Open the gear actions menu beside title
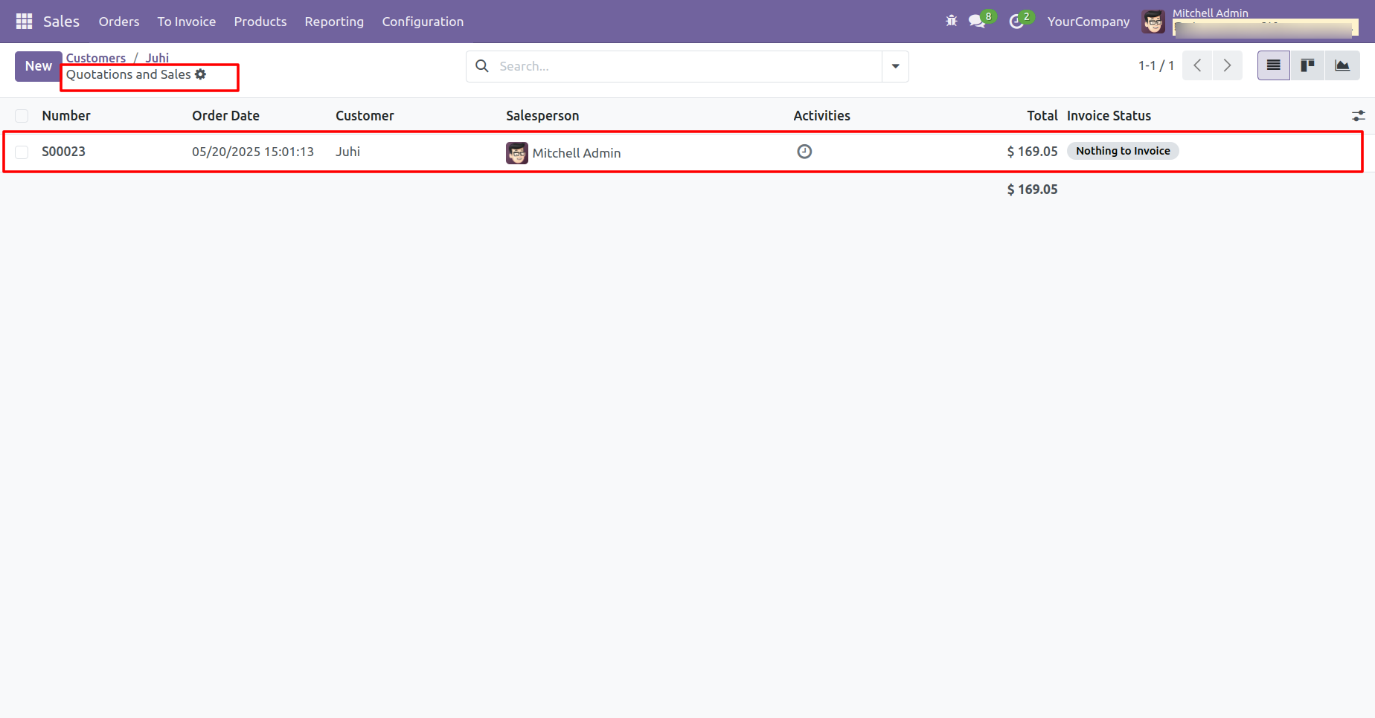The height and width of the screenshot is (718, 1375). (x=201, y=74)
